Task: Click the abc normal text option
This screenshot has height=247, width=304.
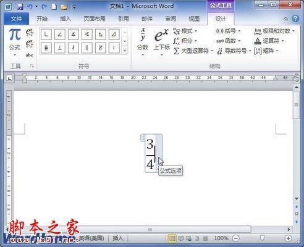Action: [x=30, y=55]
